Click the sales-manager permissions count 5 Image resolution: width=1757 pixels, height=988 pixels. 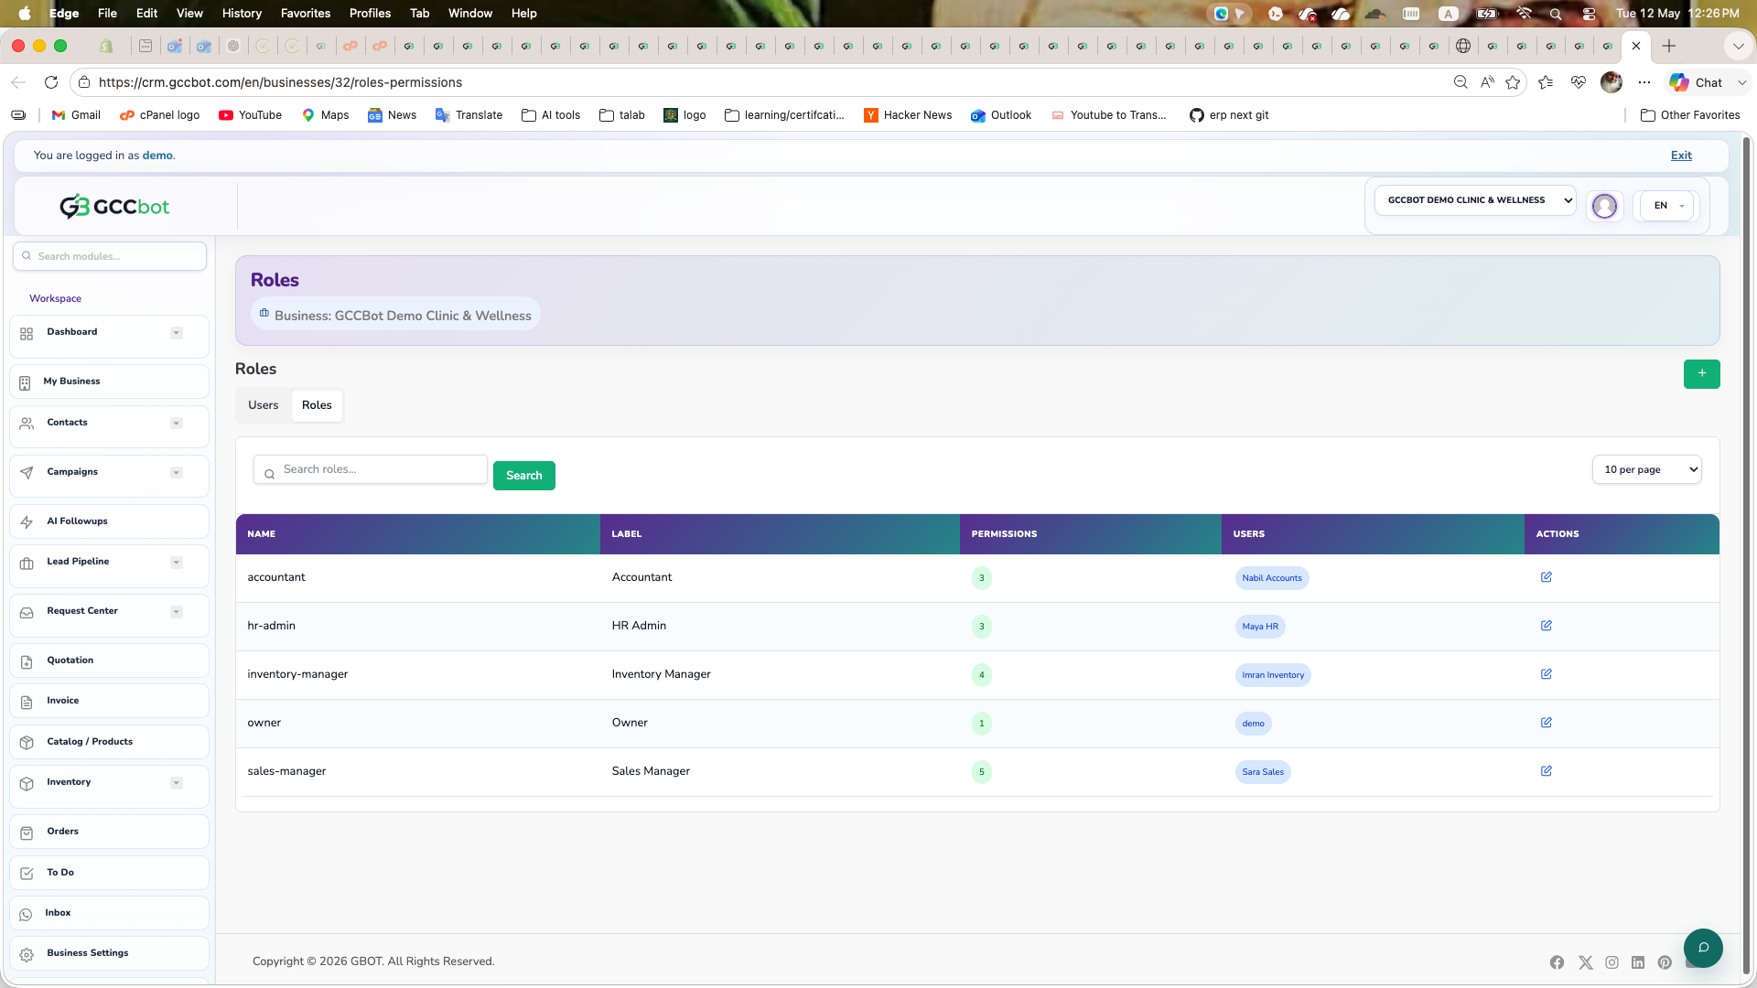(981, 772)
